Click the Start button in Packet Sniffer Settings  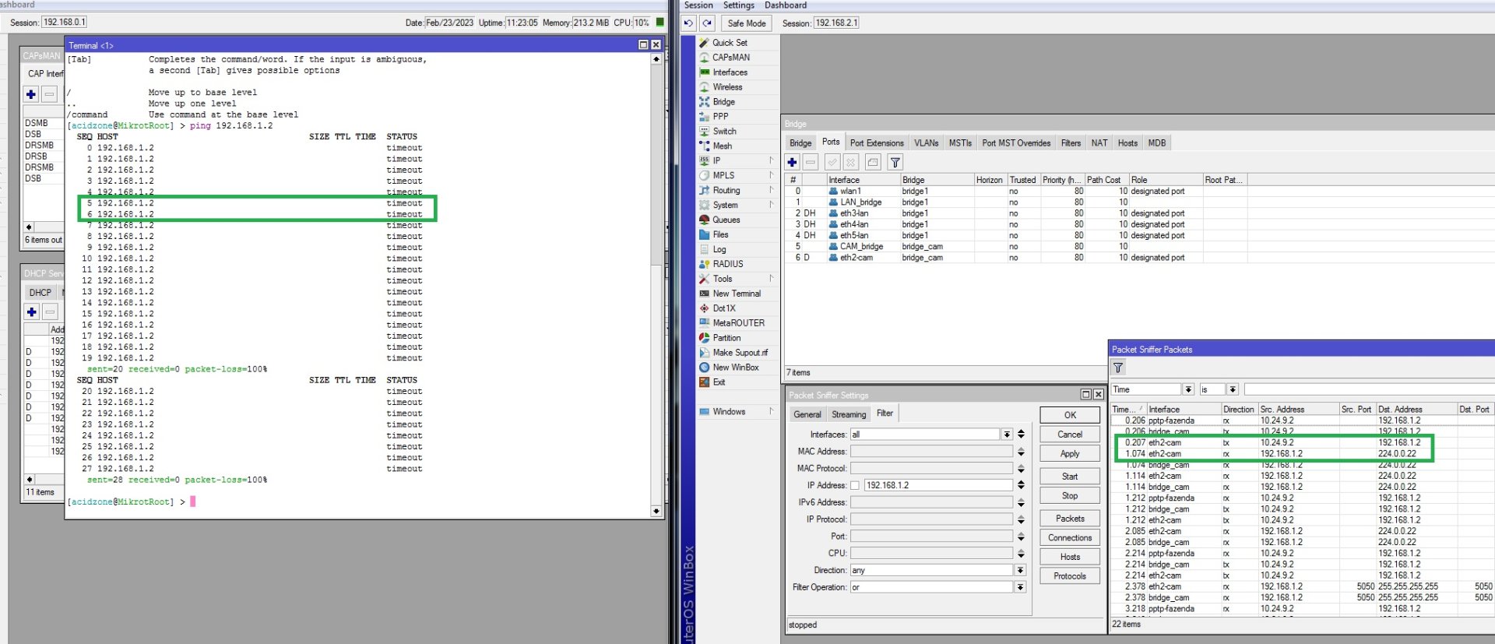[1070, 477]
